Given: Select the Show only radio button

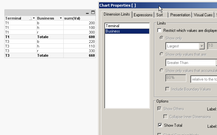Looking at the screenshot, I should point(162,38).
